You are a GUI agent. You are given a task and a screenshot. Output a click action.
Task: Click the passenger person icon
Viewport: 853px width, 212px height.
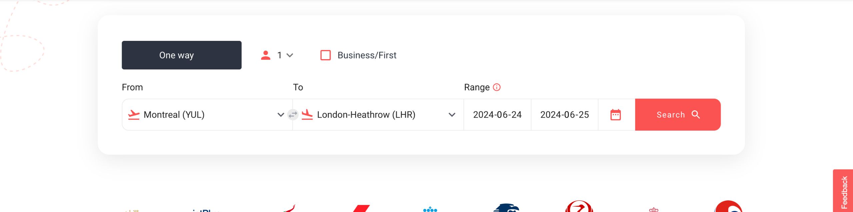click(x=266, y=55)
